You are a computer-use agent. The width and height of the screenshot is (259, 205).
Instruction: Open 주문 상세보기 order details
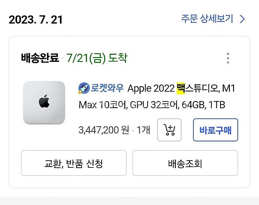[207, 19]
